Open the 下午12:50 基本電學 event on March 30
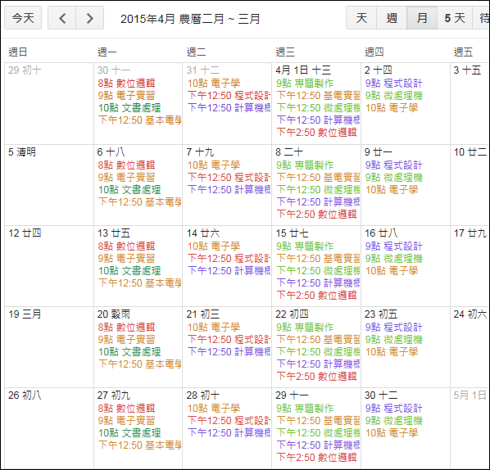 click(x=139, y=120)
